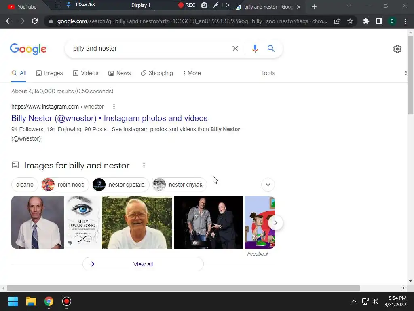Viewport: 414px width, 311px height.
Task: Click the recorder camera snapshot icon
Action: [204, 5]
